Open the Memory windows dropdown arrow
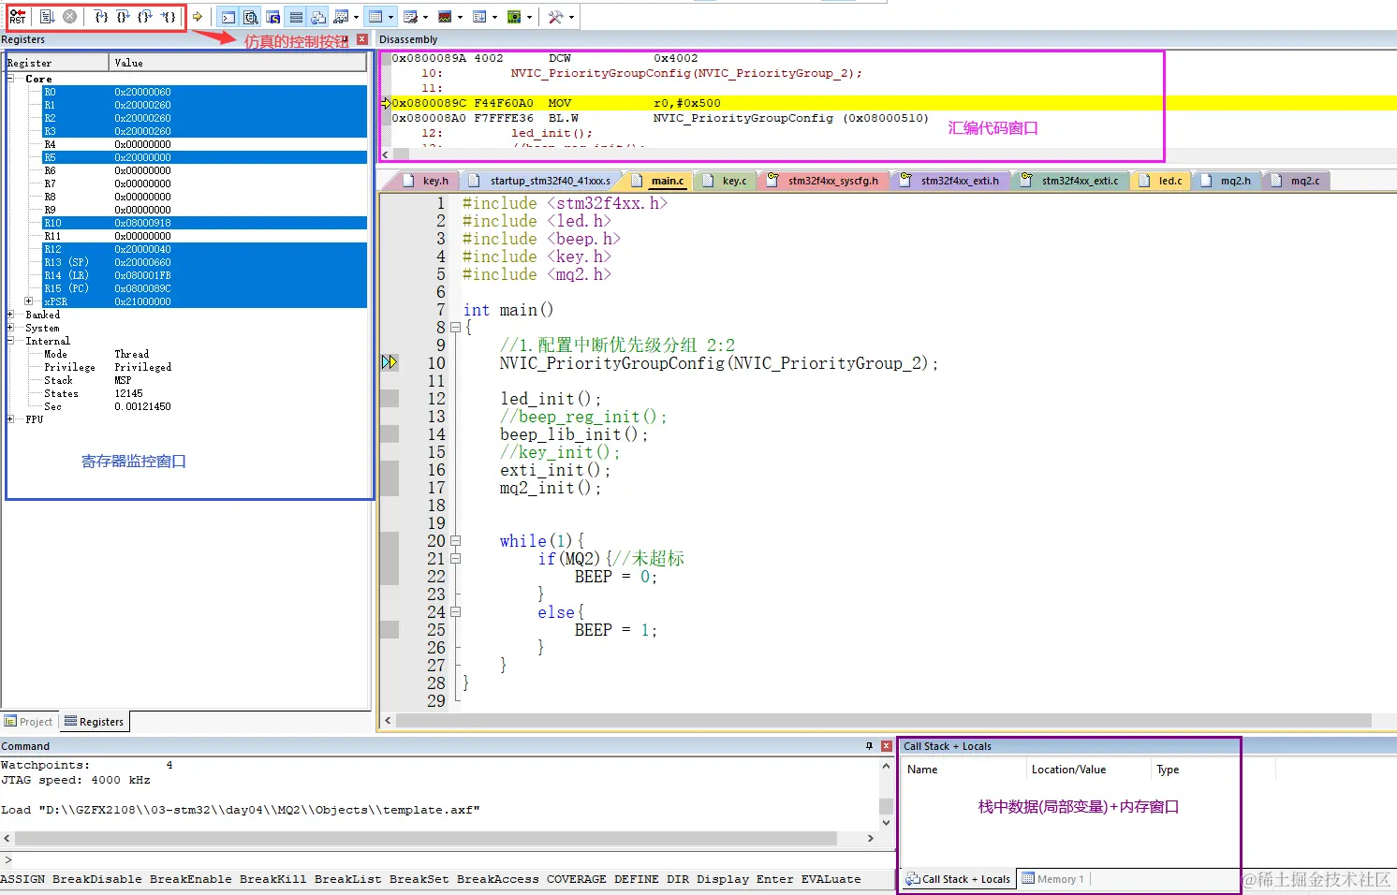 390,17
